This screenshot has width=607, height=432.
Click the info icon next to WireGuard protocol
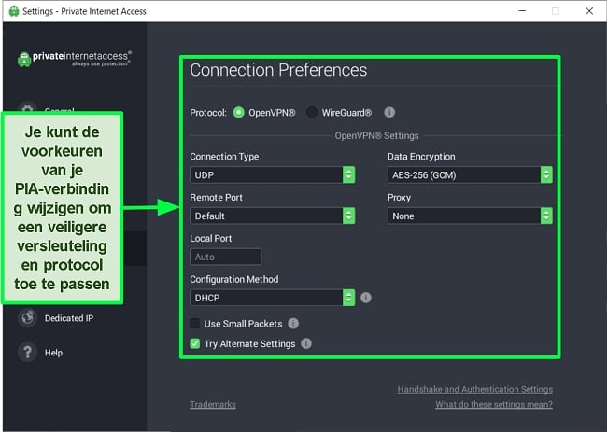[x=389, y=113]
